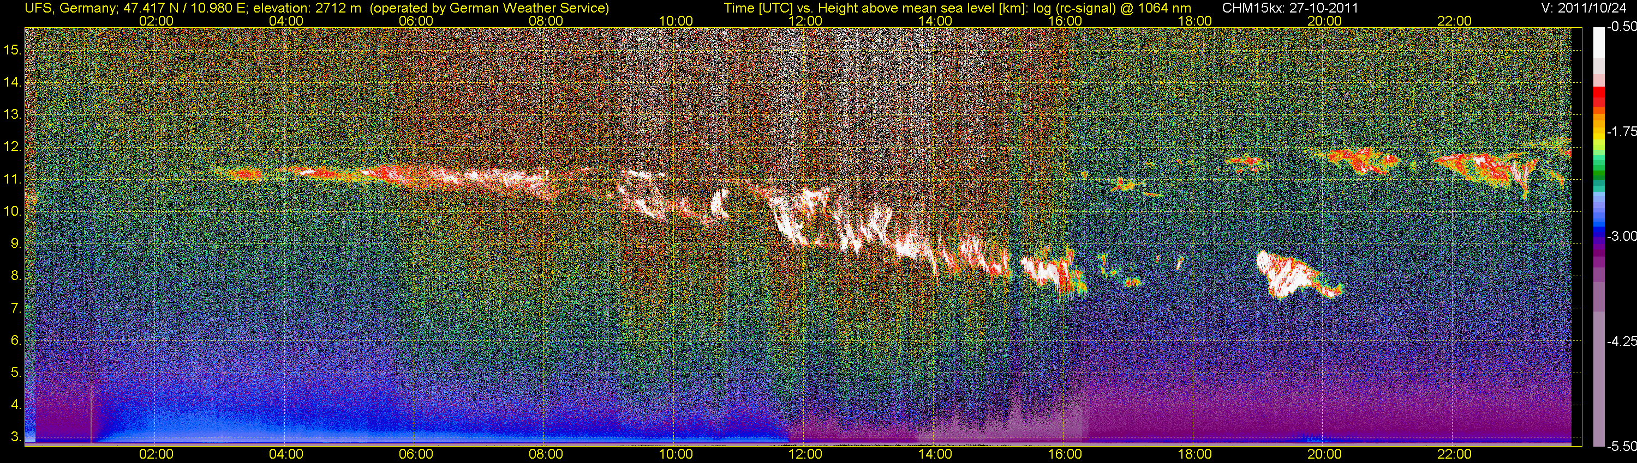Click the 12:00 label on the bottom time axis
The width and height of the screenshot is (1637, 463).
point(805,454)
